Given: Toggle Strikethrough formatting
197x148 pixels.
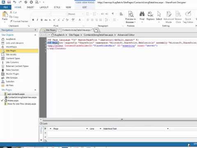Looking at the screenshot, I should coord(46,20).
